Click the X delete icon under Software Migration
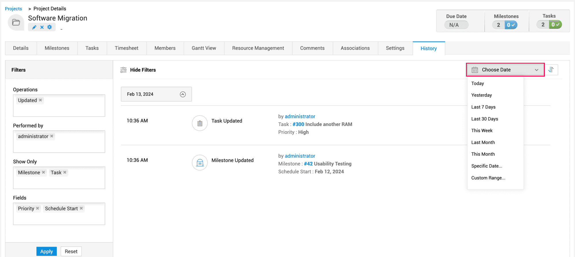 pyautogui.click(x=42, y=27)
